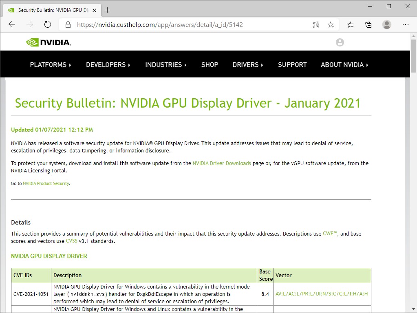Click the Details section heading
Image resolution: width=417 pixels, height=313 pixels.
click(21, 223)
